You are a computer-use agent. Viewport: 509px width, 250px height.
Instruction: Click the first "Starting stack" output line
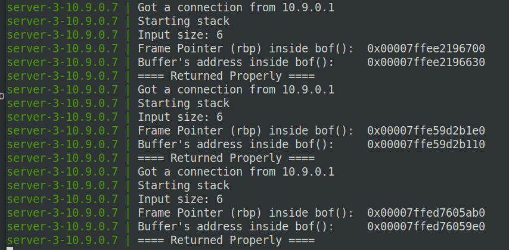coord(183,21)
